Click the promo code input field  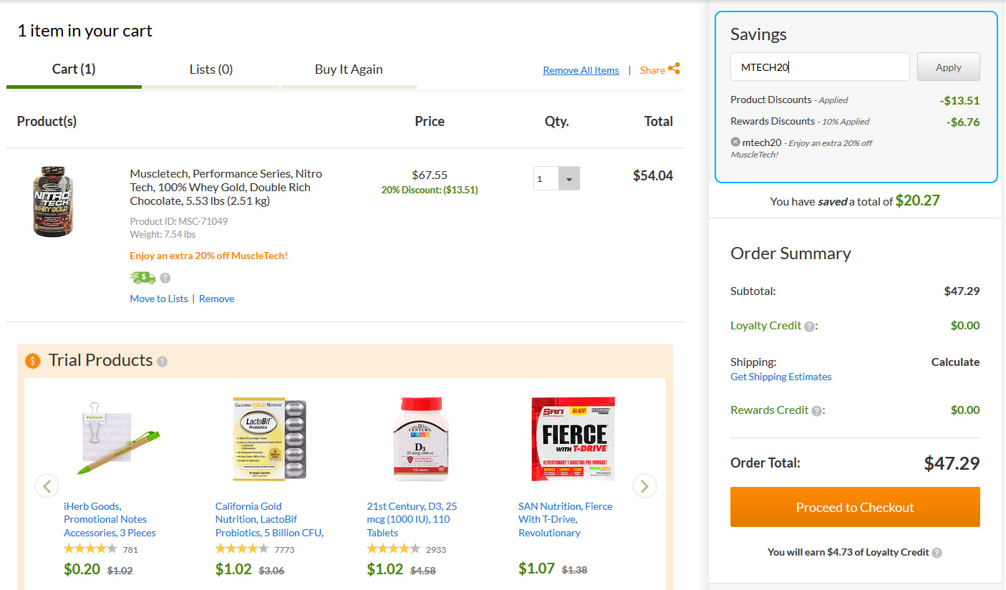point(820,67)
